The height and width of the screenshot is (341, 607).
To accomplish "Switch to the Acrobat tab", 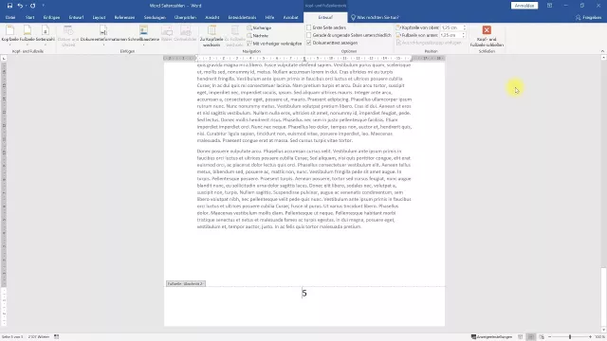I will coord(291,17).
